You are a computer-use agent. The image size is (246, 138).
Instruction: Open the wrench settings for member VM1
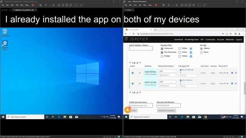(x=140, y=73)
